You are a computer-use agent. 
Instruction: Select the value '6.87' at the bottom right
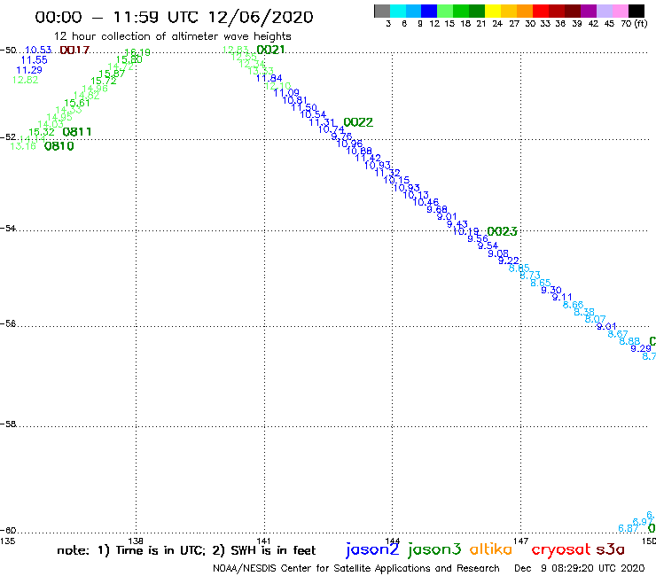pos(629,528)
